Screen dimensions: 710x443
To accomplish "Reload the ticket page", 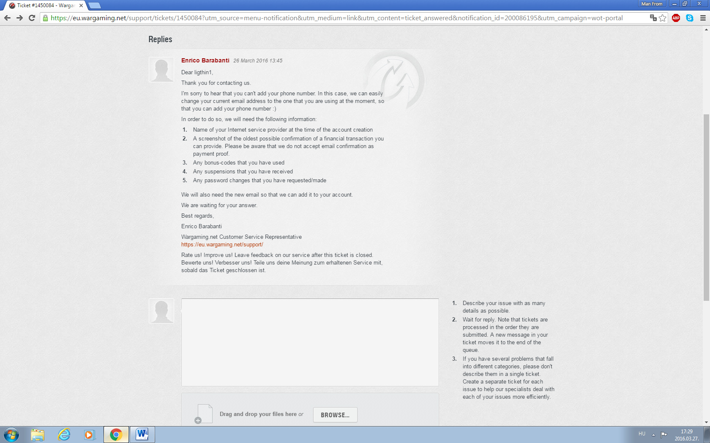I will coord(32,18).
